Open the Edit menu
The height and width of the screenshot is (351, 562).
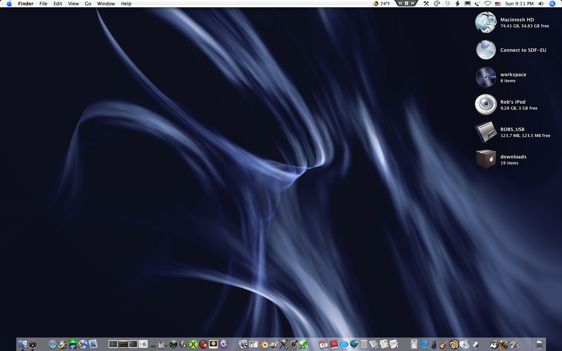58,4
